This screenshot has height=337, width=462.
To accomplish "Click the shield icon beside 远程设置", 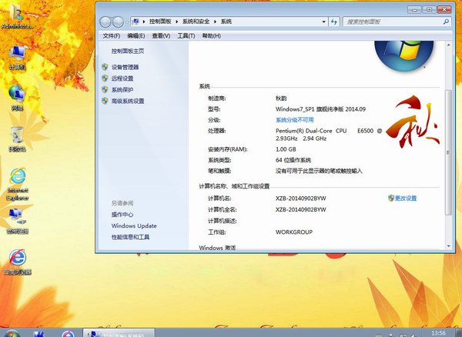I will tap(105, 78).
